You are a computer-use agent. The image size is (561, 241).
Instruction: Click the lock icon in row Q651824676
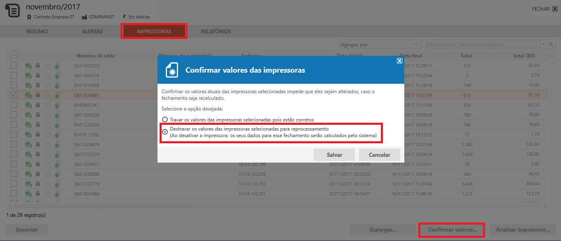click(38, 144)
